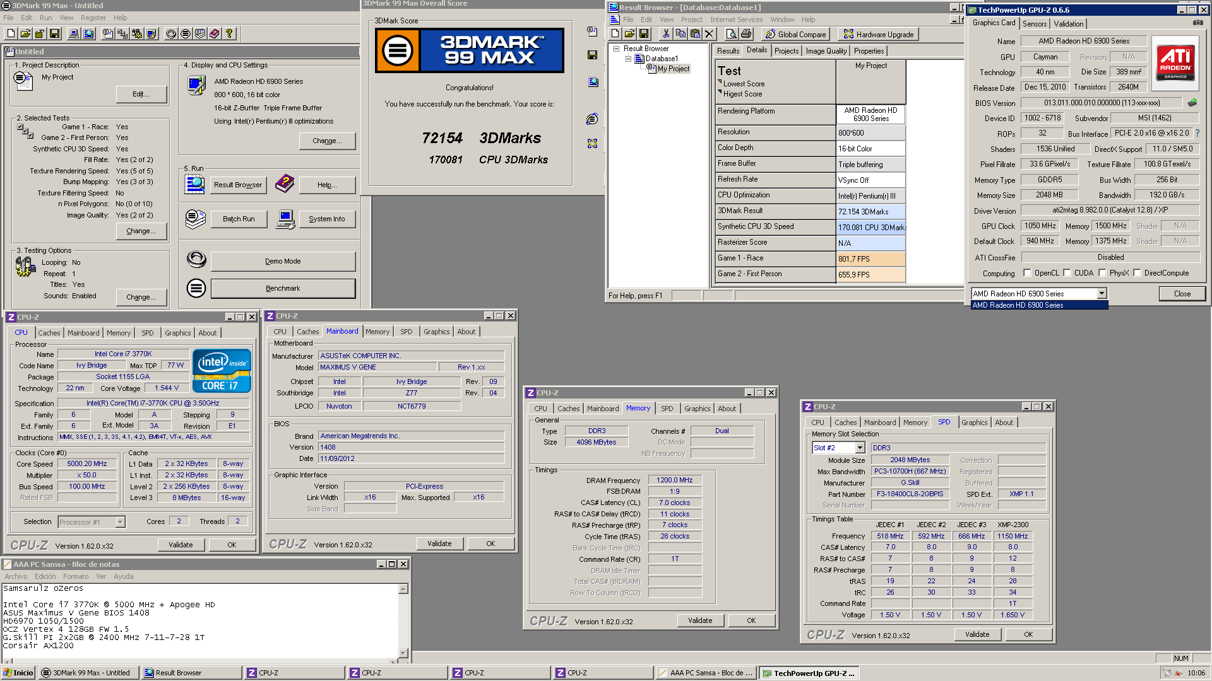The height and width of the screenshot is (681, 1212).
Task: Open Register menu in 3DMark 99 Max
Action: pyautogui.click(x=93, y=18)
